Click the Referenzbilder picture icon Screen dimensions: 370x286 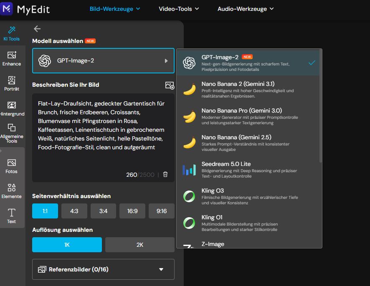click(x=42, y=269)
